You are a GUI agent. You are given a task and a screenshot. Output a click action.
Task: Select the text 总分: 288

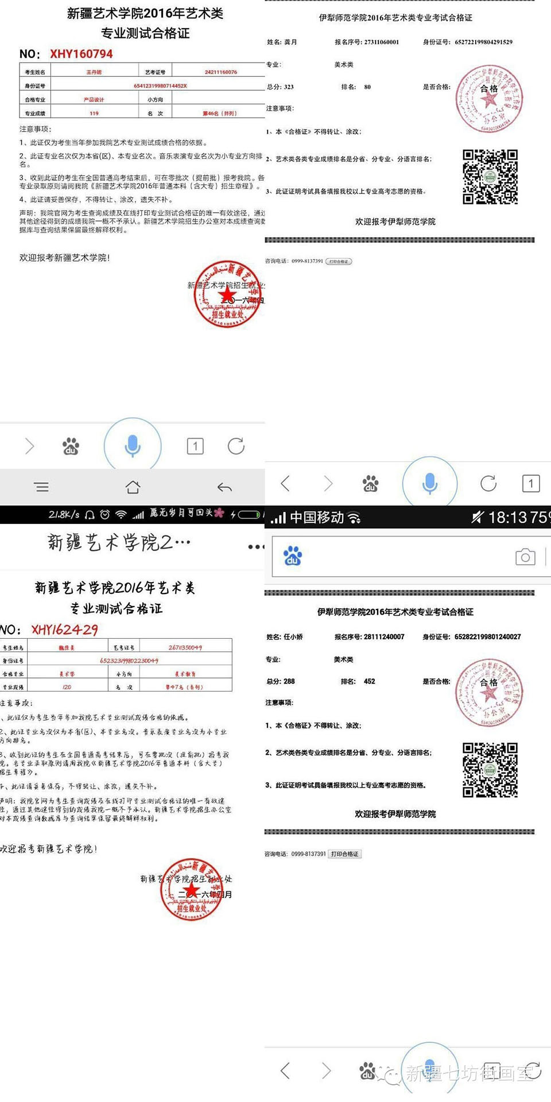point(281,681)
